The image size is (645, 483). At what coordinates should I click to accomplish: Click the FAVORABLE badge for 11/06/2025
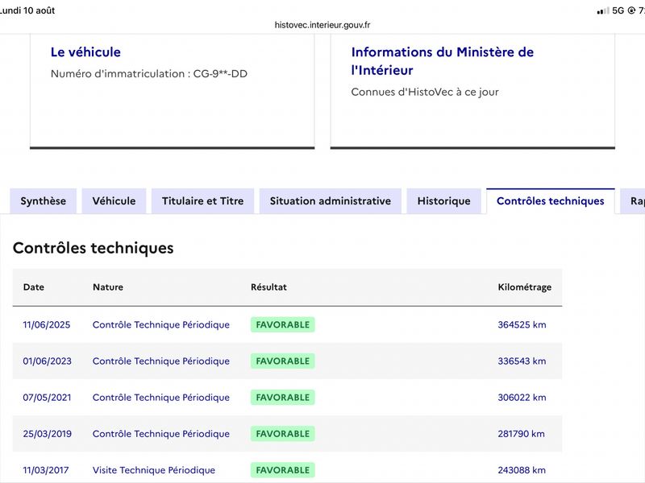coord(283,325)
